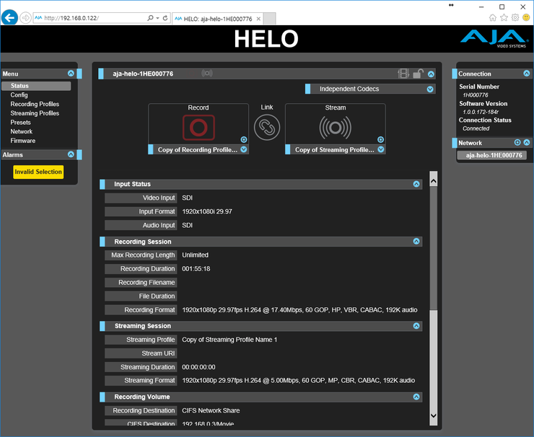Select aja-helo-1HE000776 network device button
534x437 pixels.
pyautogui.click(x=491, y=155)
